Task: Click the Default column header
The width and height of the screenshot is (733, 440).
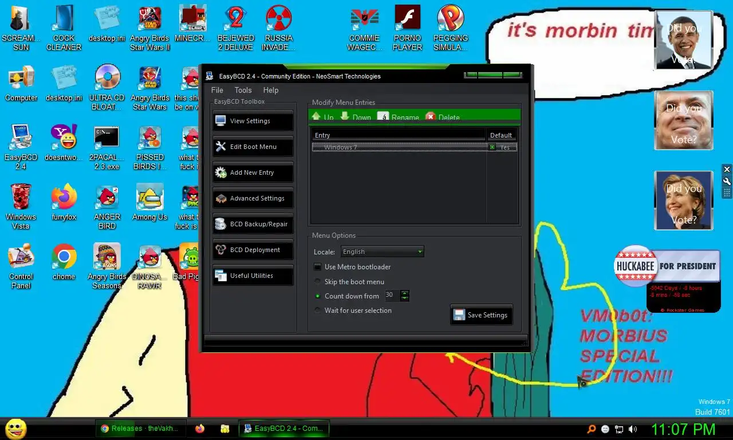Action: tap(501, 135)
